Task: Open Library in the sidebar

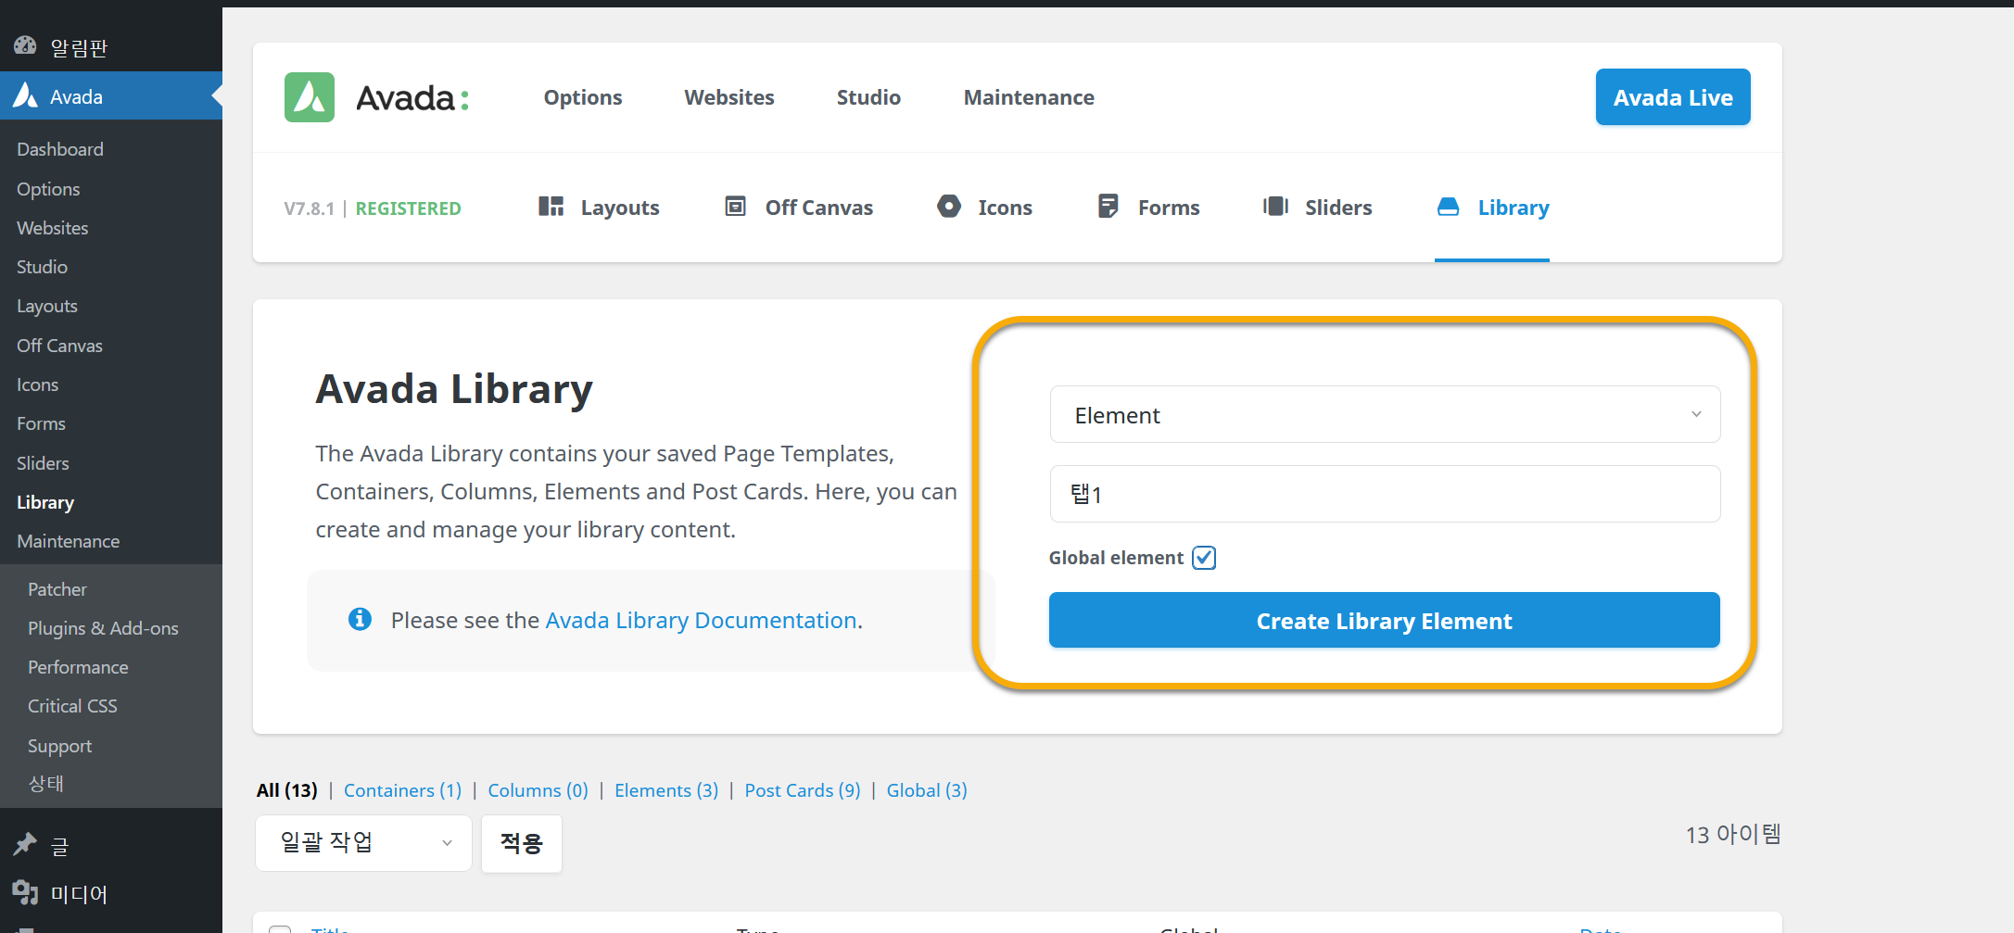Action: [45, 502]
